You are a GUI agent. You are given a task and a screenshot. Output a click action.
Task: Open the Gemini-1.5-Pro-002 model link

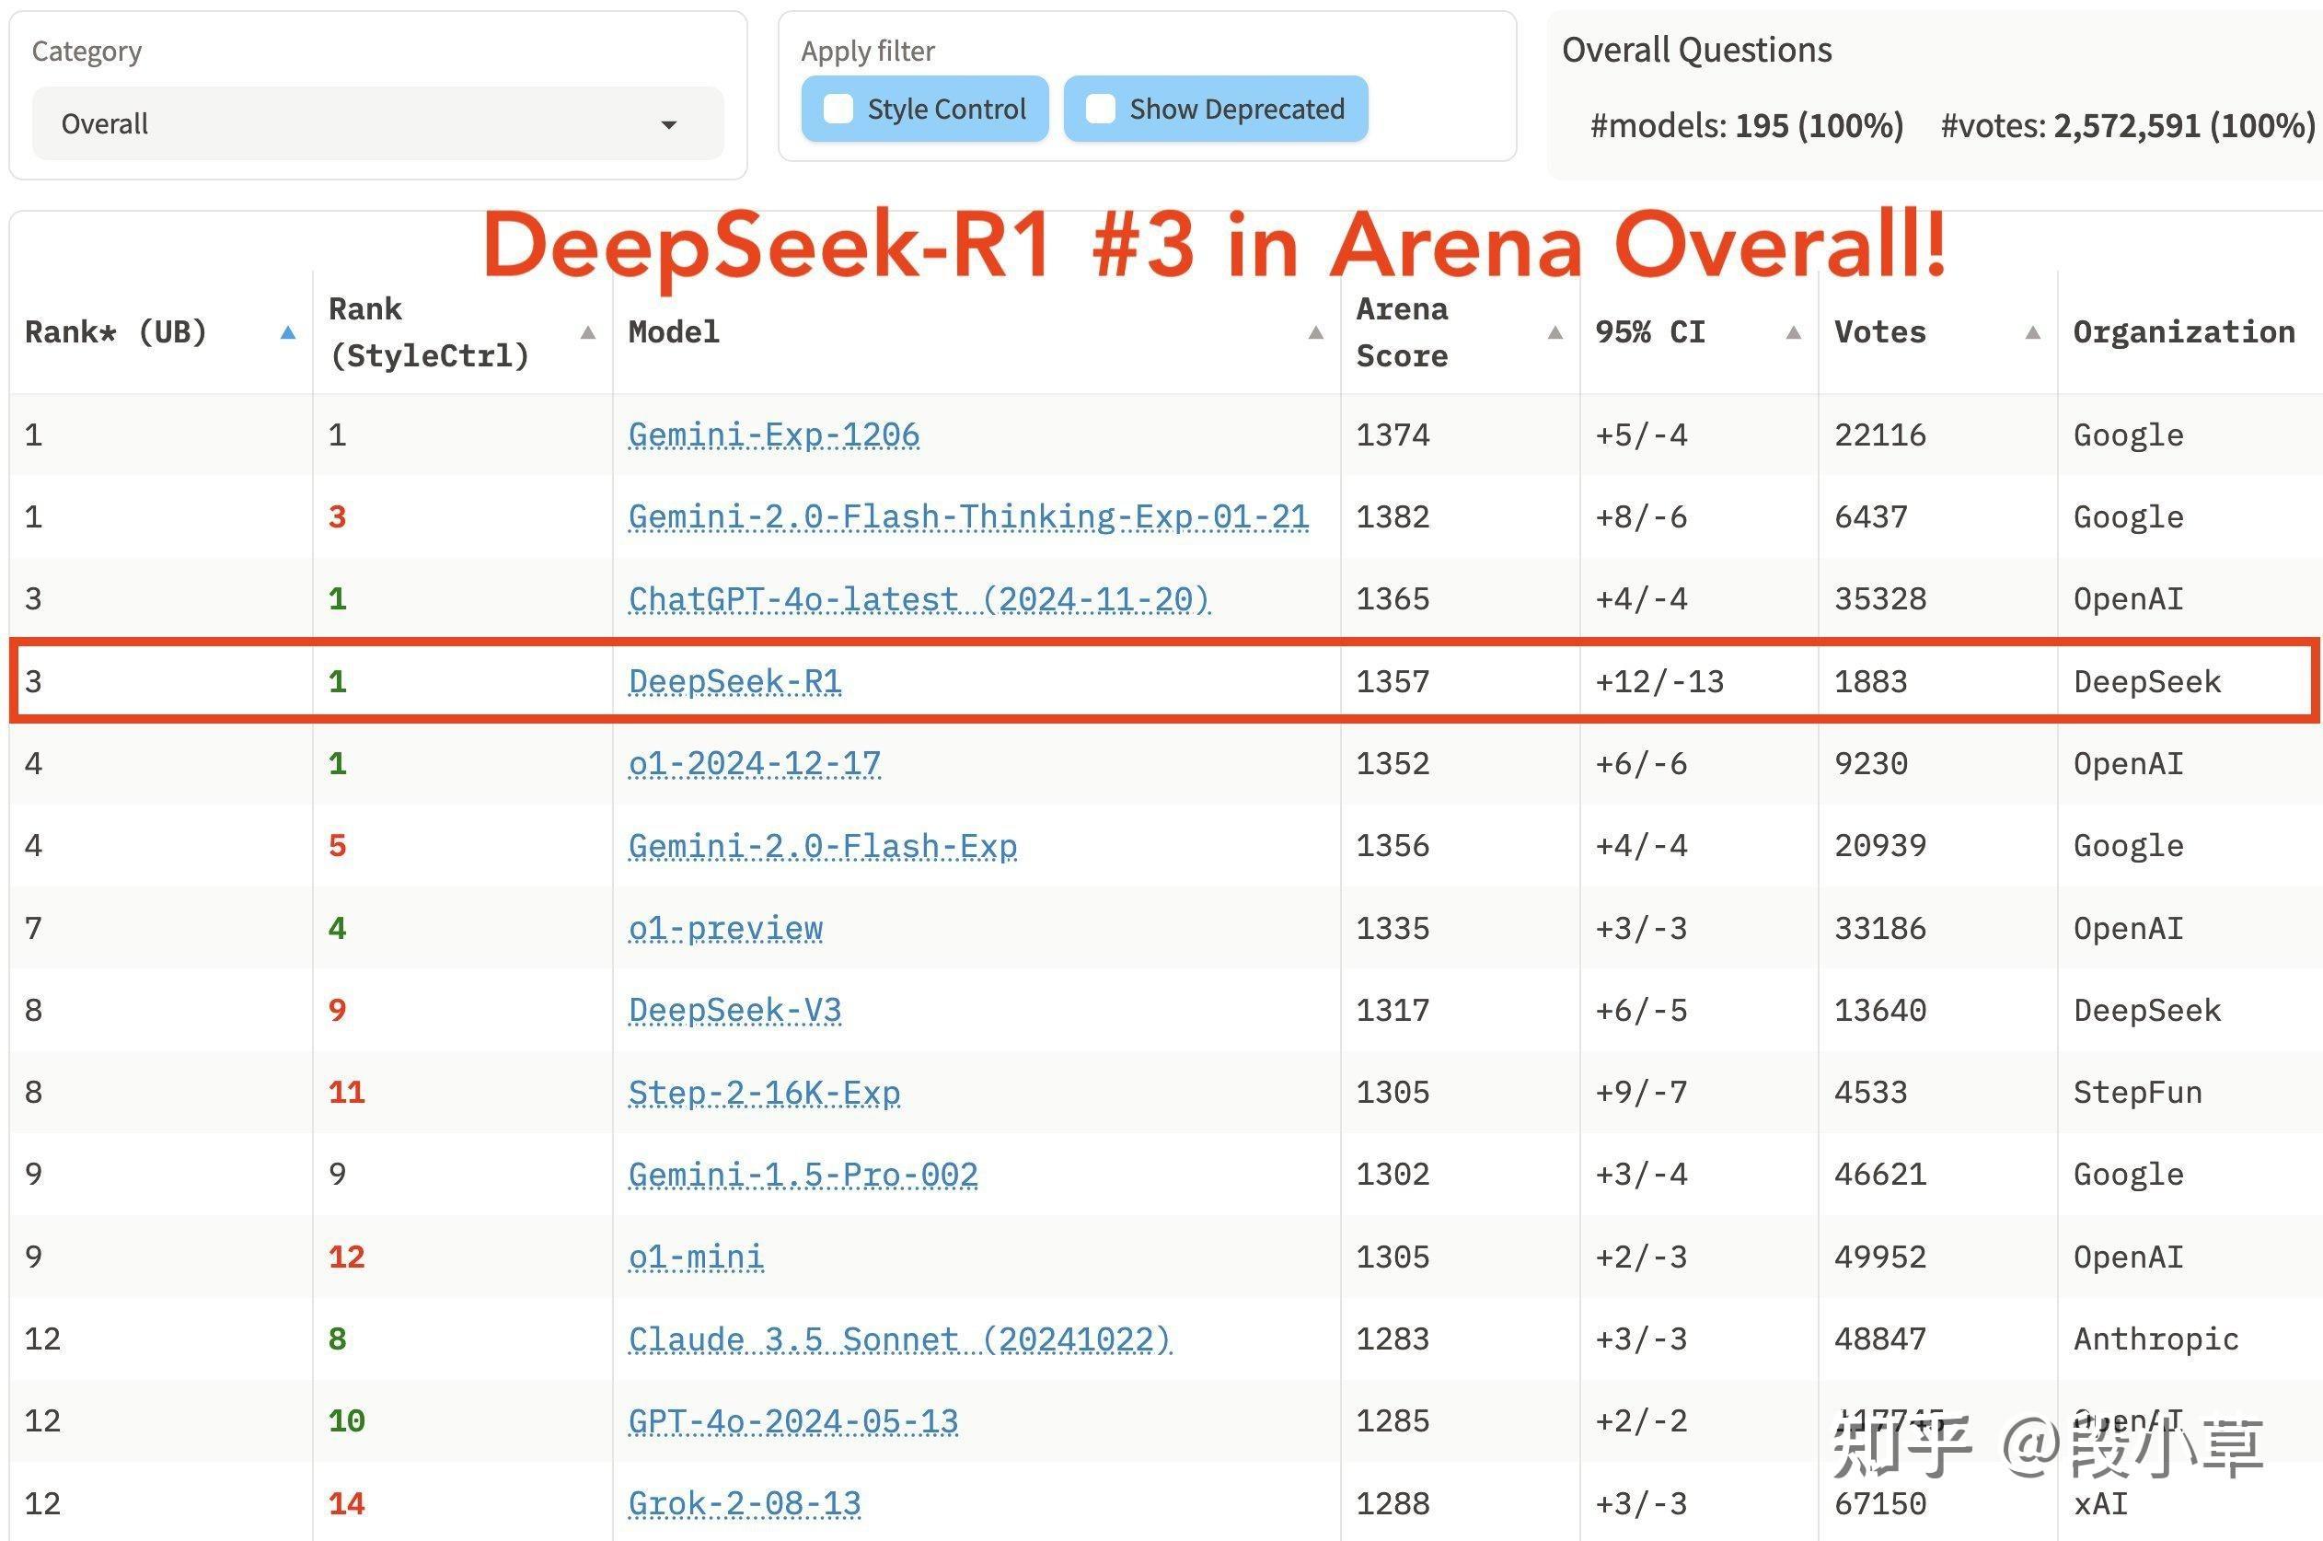[803, 1175]
